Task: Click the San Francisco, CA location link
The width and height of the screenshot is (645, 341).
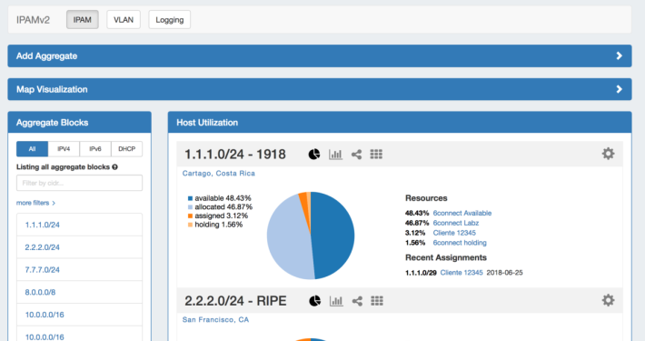Action: click(215, 319)
